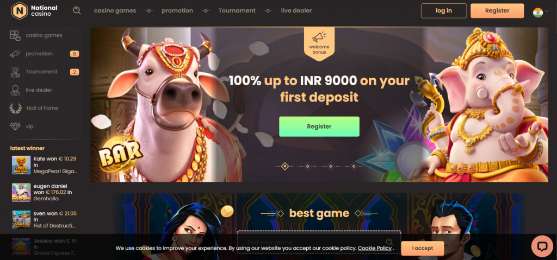Accept cookies with i accept button
The height and width of the screenshot is (260, 557).
click(x=422, y=248)
